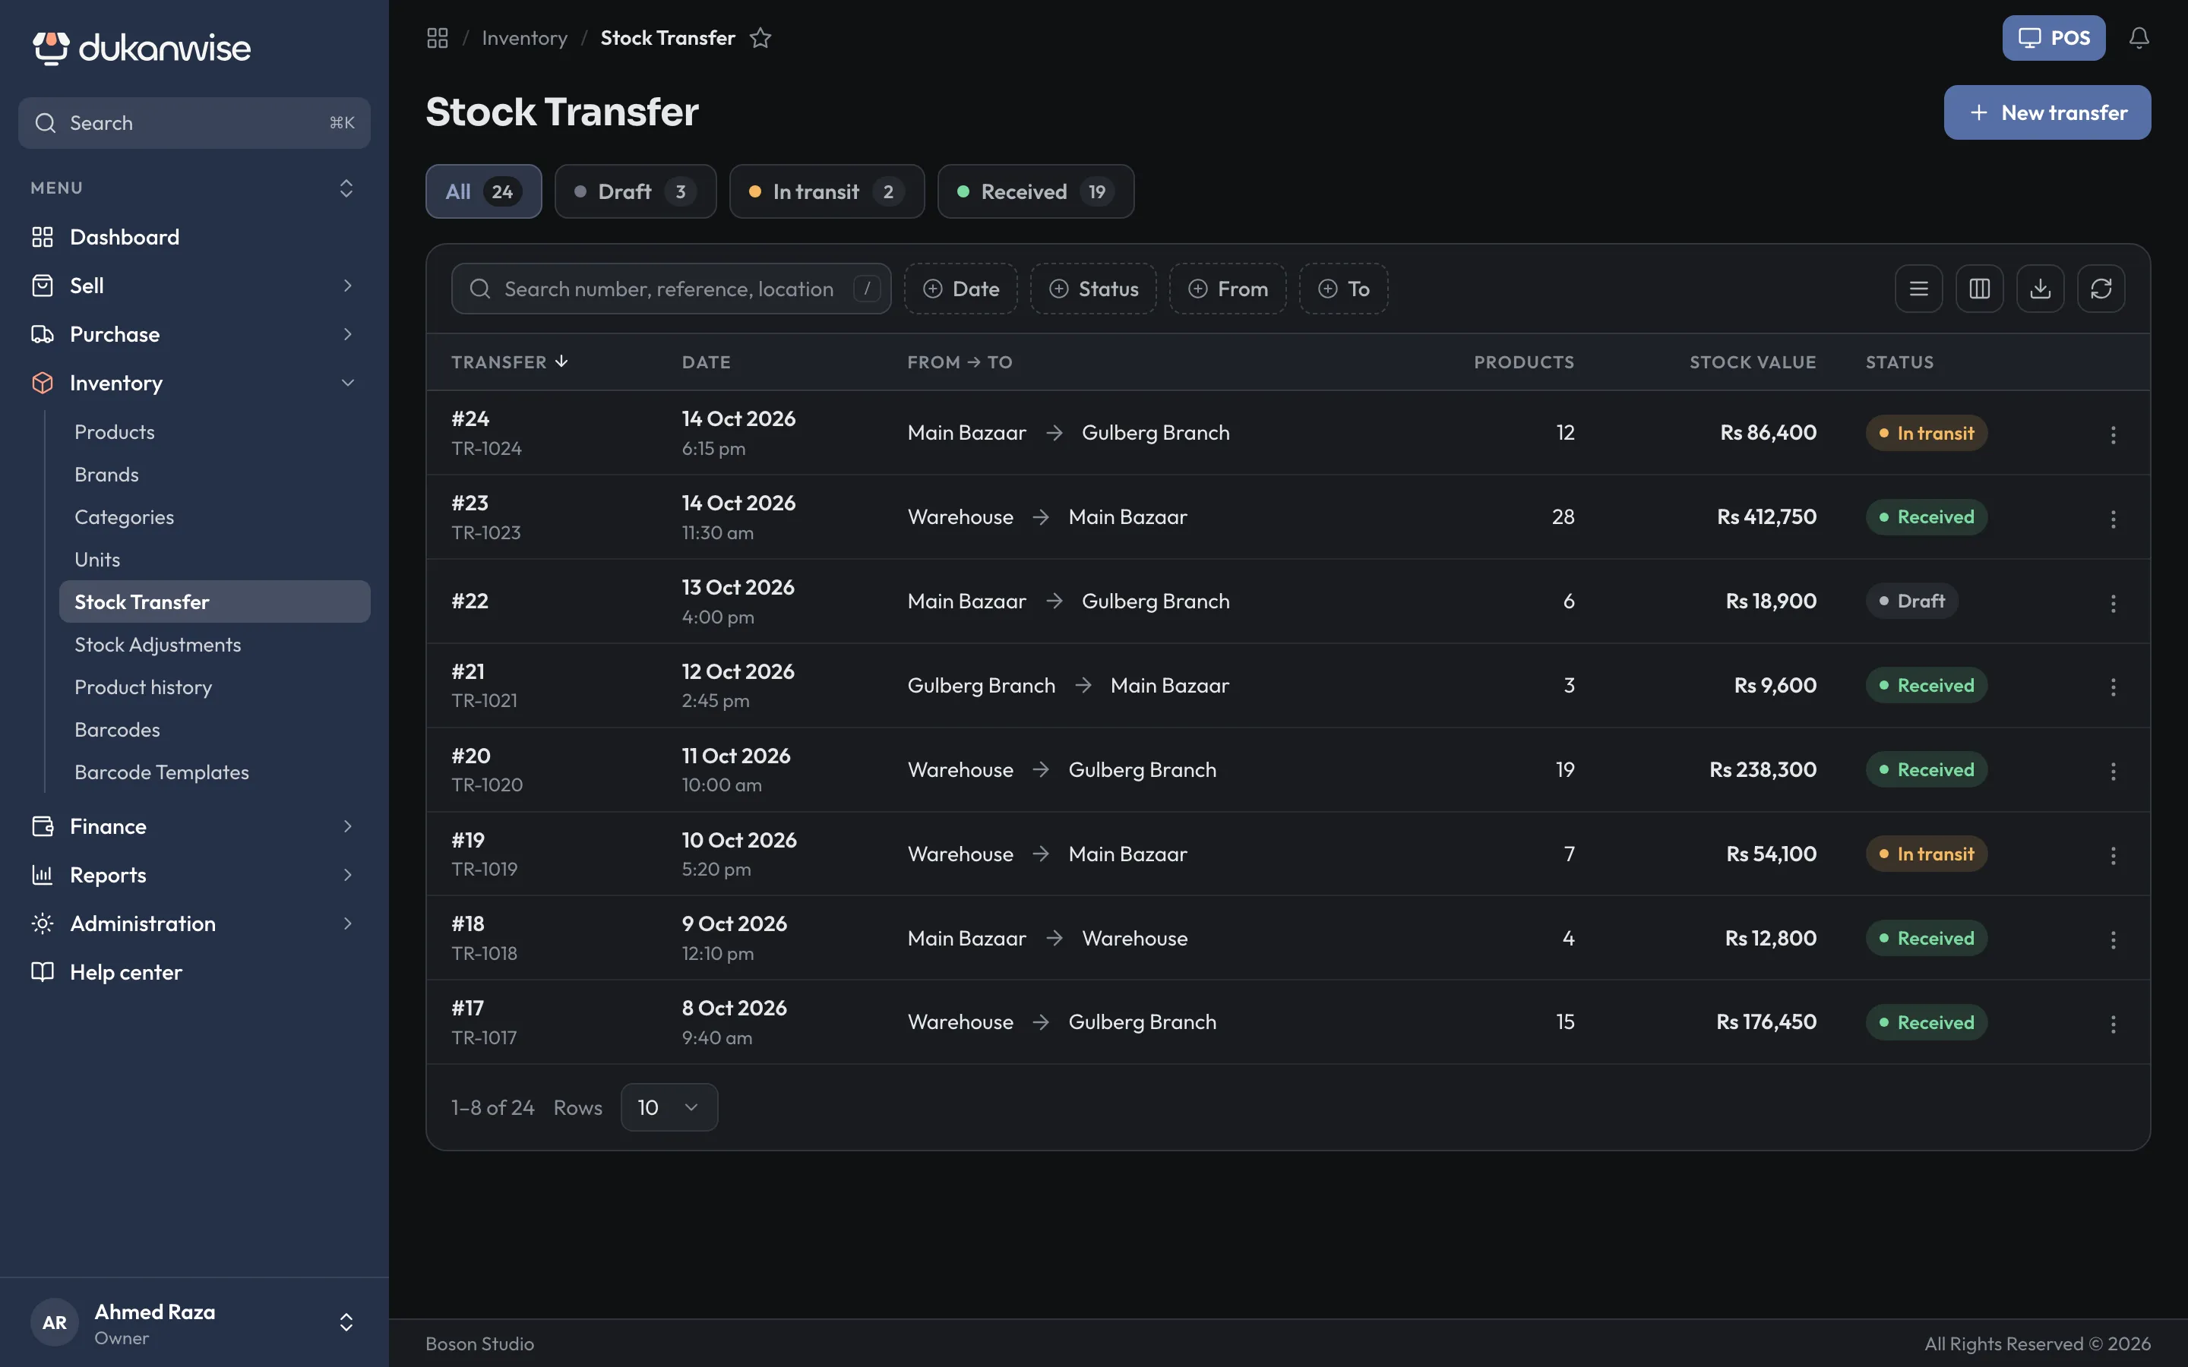Open table density options icon
This screenshot has width=2188, height=1367.
pyautogui.click(x=1918, y=289)
